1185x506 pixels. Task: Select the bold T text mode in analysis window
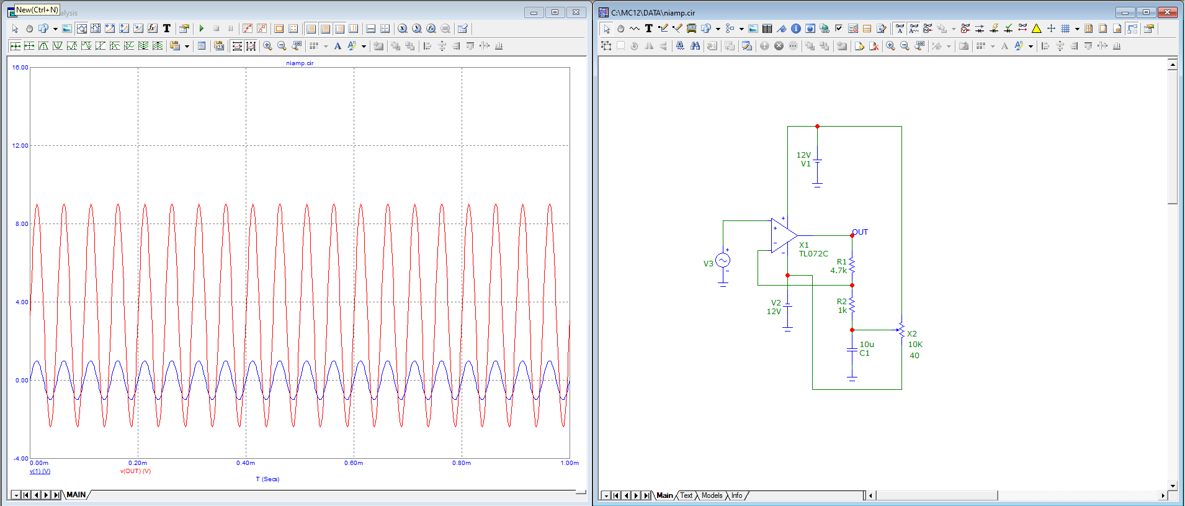tap(166, 29)
